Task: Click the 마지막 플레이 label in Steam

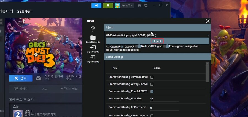Action: point(54,76)
